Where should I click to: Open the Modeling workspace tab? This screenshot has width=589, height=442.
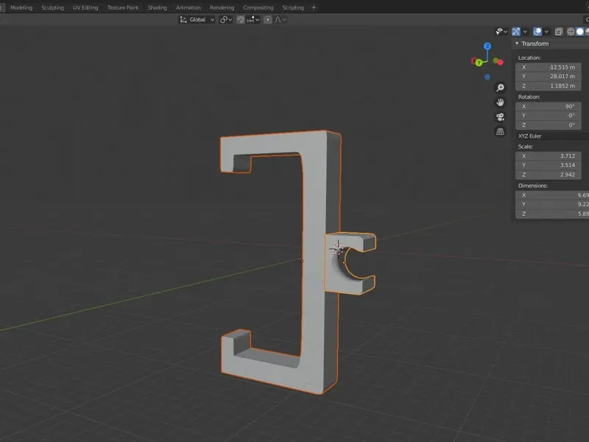click(x=21, y=7)
